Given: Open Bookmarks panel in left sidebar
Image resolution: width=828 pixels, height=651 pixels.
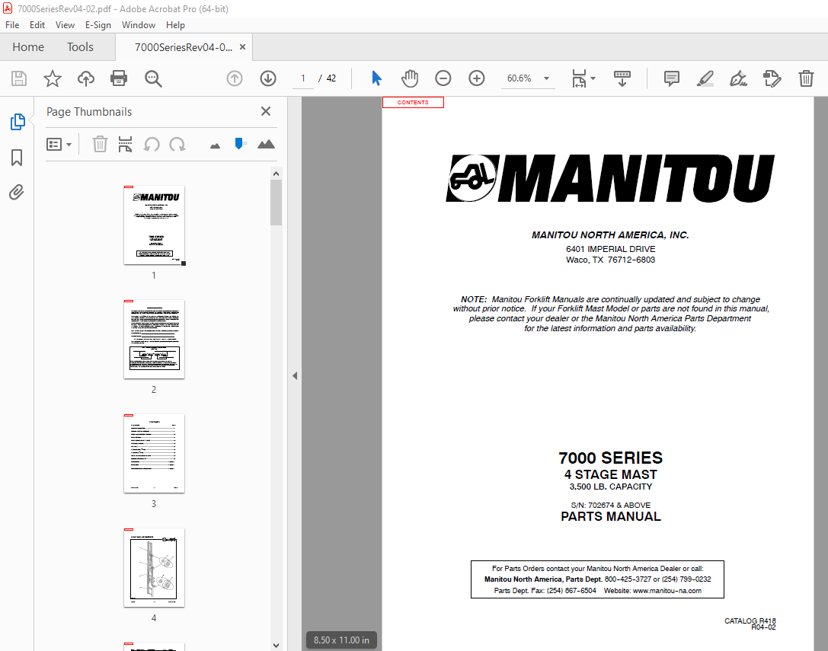Looking at the screenshot, I should pos(17,158).
